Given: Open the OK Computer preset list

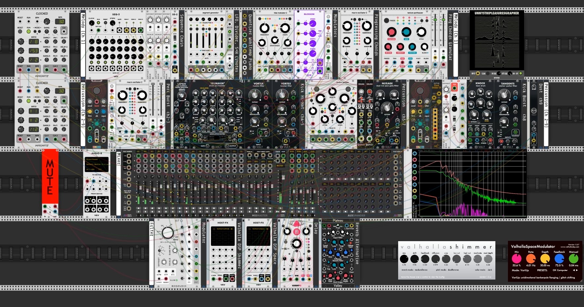Looking at the screenshot, I should [560, 270].
